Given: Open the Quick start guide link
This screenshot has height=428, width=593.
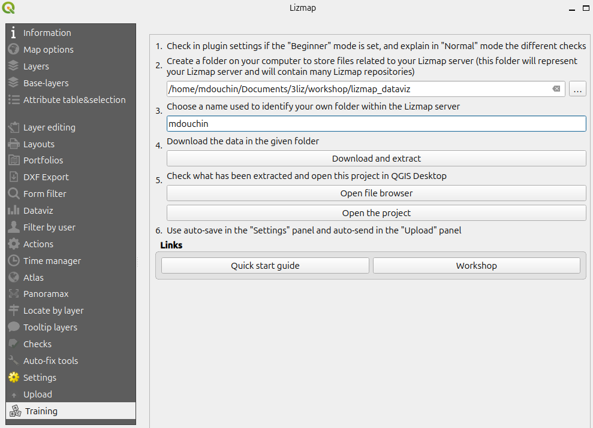Looking at the screenshot, I should [265, 266].
